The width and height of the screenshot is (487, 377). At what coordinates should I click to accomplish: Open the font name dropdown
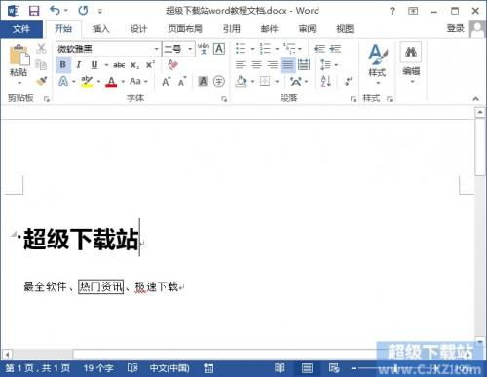[156, 49]
